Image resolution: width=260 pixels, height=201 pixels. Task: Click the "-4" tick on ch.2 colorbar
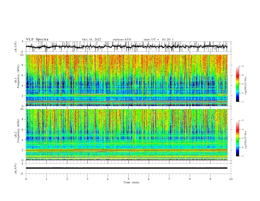[x=242, y=129]
